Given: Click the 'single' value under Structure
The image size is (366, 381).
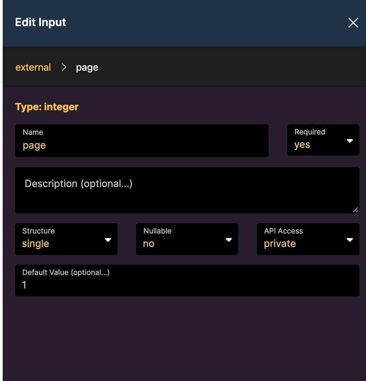Looking at the screenshot, I should coord(36,244).
